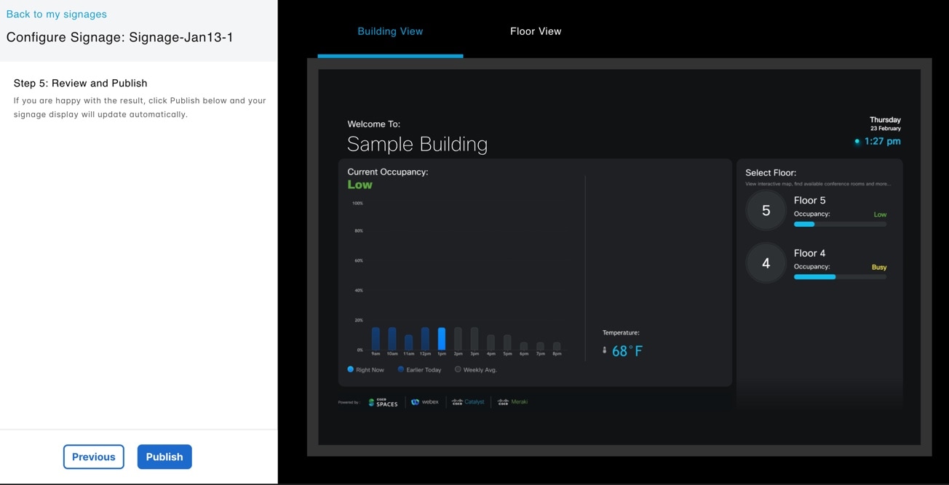The height and width of the screenshot is (485, 949).
Task: Click the Cisco Catalyst logo in preview footer
Action: (468, 402)
